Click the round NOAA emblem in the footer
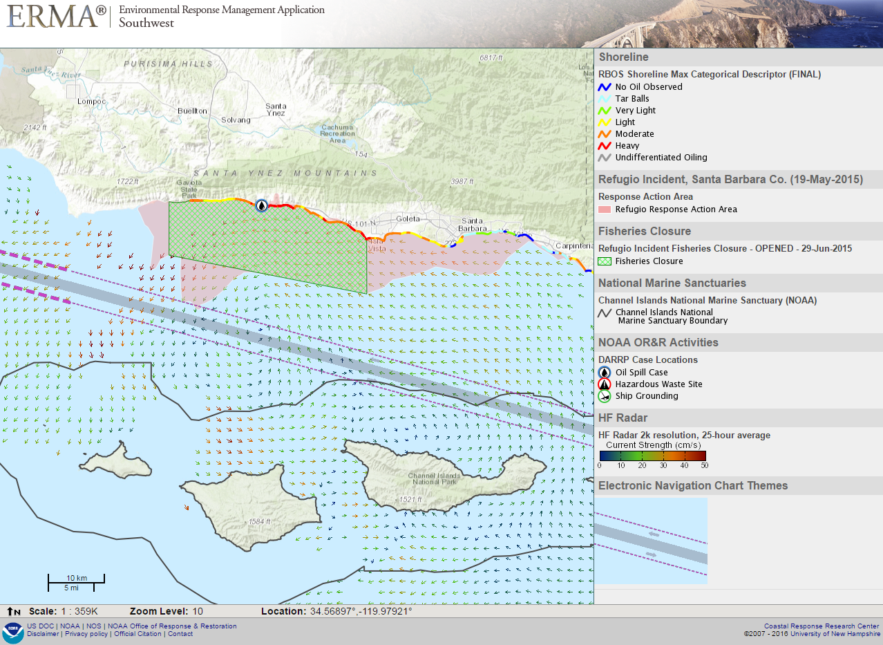883x645 pixels. point(12,632)
